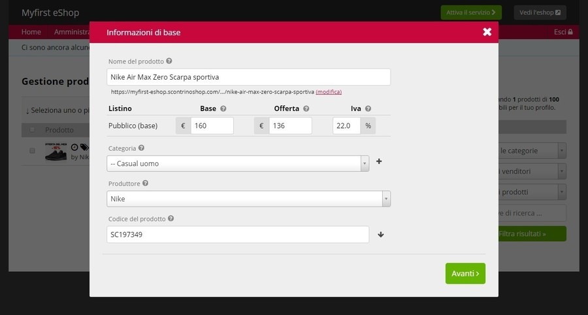Add a new category with plus icon
The height and width of the screenshot is (315, 588).
coord(379,161)
